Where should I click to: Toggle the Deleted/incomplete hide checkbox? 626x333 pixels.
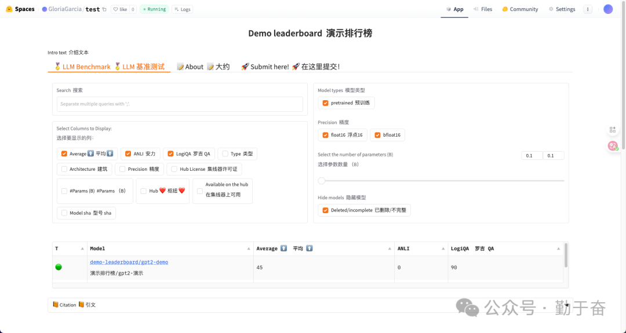(x=325, y=210)
